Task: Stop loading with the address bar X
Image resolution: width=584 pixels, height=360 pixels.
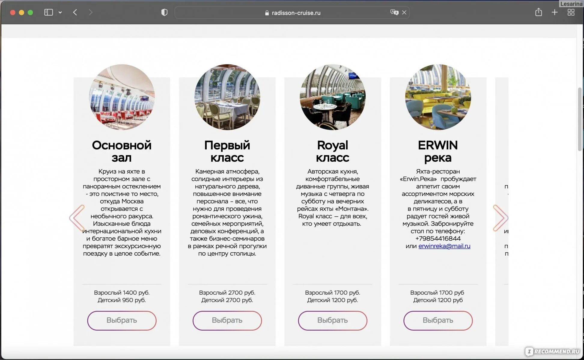Action: [x=404, y=12]
